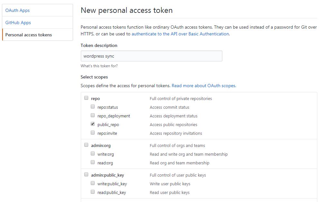Enable the repo_deployment scope
326x202 pixels.
coord(93,115)
